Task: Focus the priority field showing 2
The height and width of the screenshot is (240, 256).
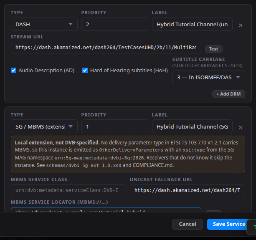Action: [x=115, y=24]
